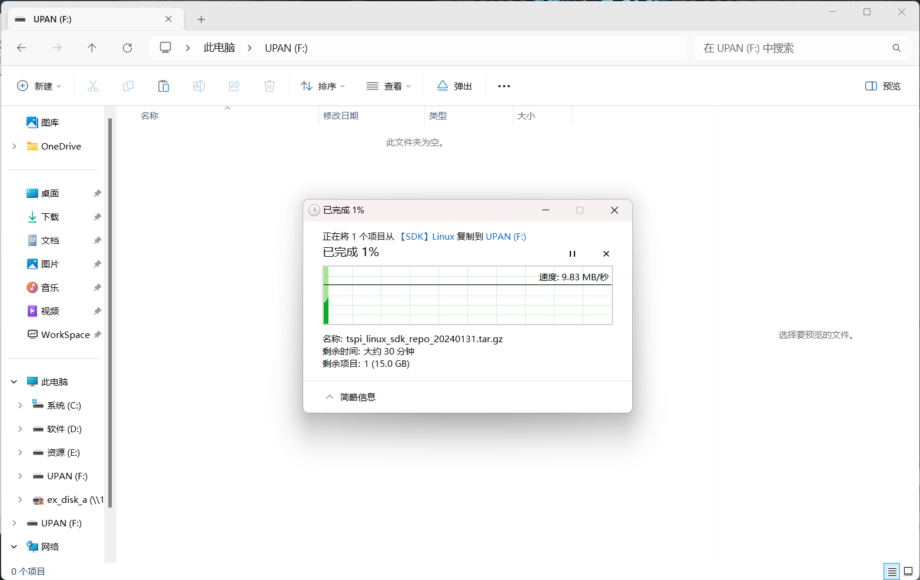Image resolution: width=920 pixels, height=580 pixels.
Task: Click UPAN (F:) in the address breadcrumb
Action: point(286,48)
